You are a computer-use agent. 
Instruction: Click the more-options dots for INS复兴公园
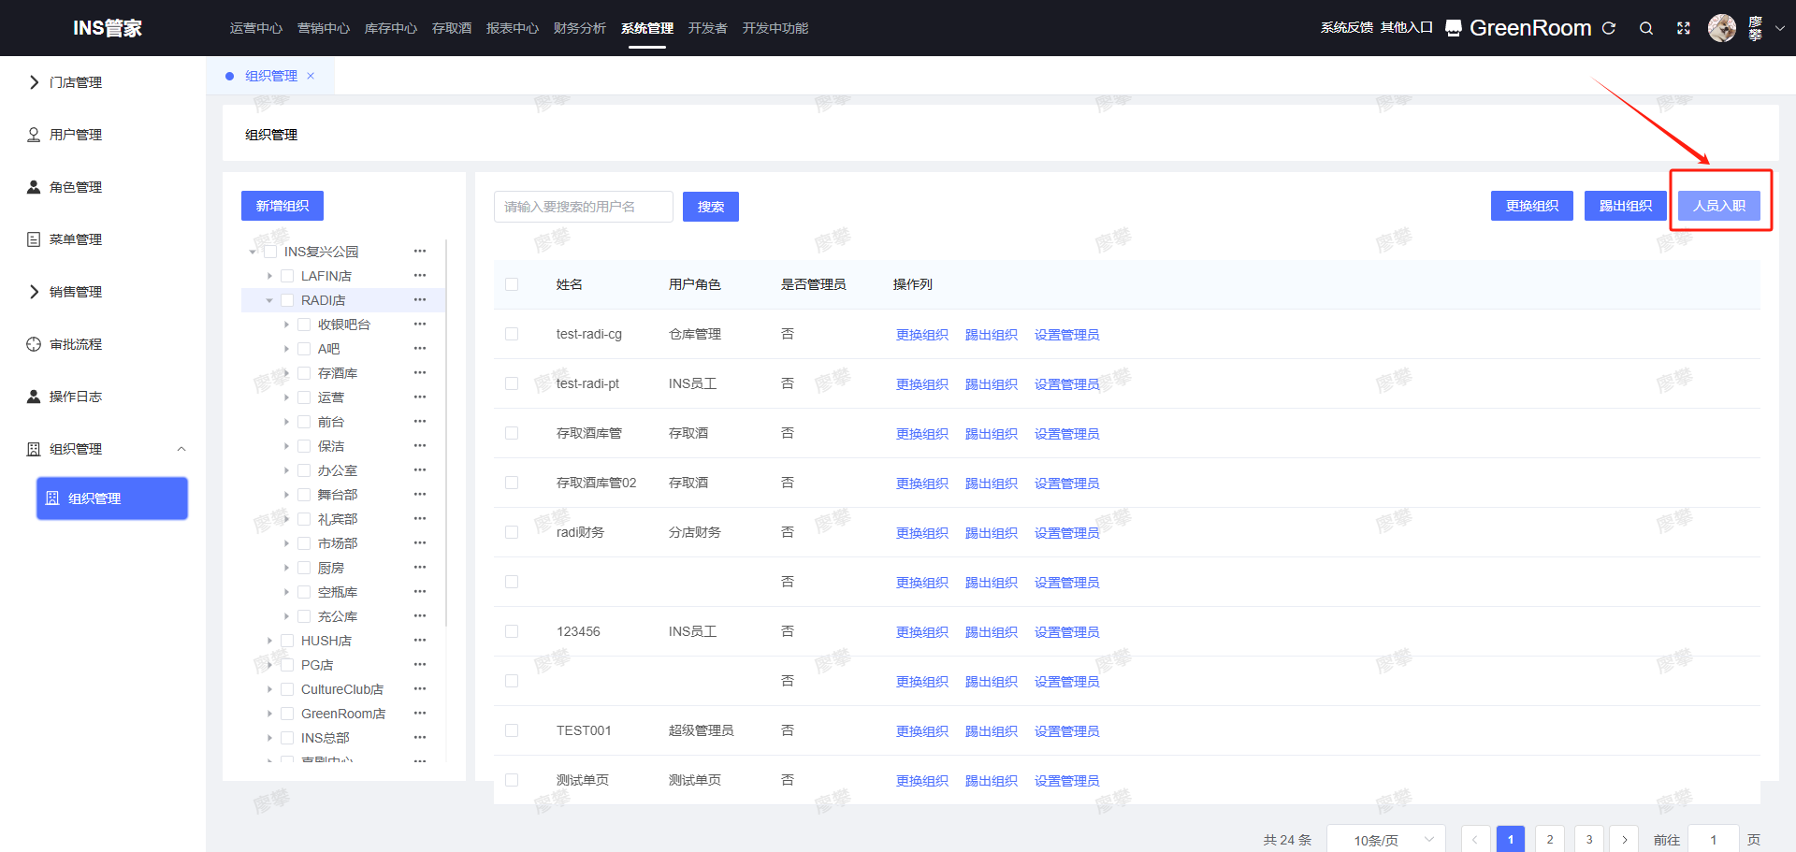click(x=420, y=252)
